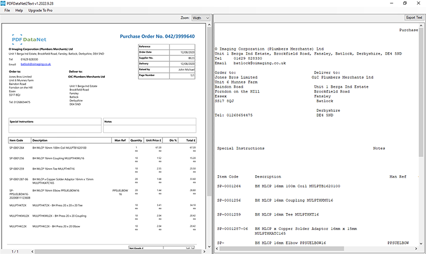Image resolution: width=426 pixels, height=254 pixels.
Task: Click the Export Text button
Action: coord(414,18)
